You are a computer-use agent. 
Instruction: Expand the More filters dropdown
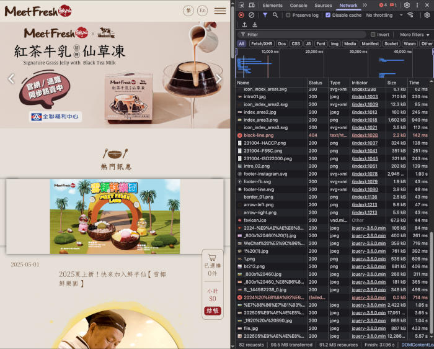coord(414,35)
